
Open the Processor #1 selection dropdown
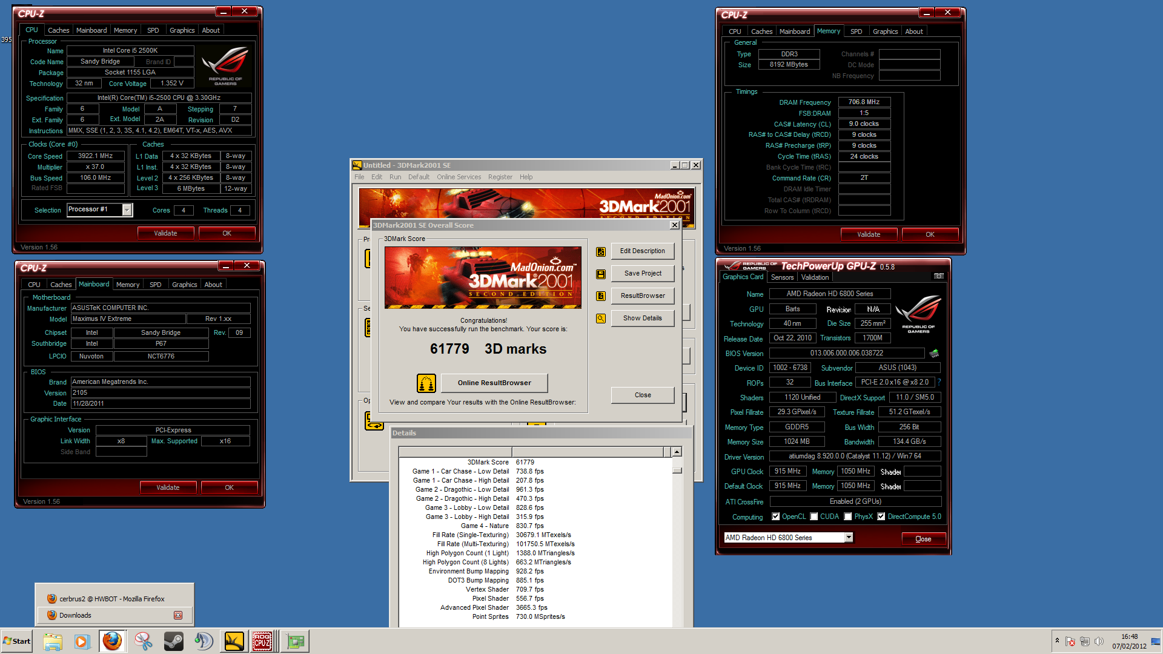(127, 210)
